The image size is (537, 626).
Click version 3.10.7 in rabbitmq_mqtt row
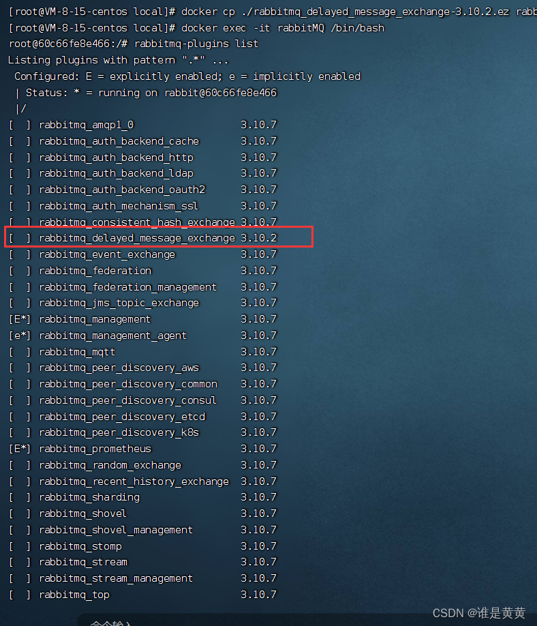[258, 352]
